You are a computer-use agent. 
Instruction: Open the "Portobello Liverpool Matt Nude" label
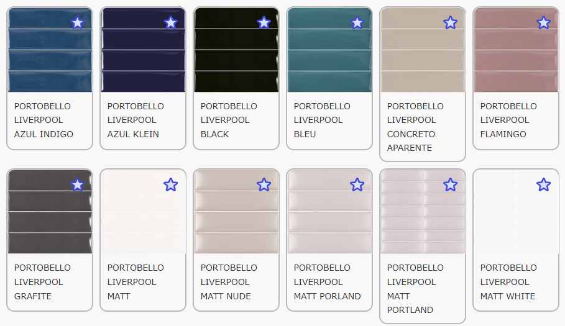(x=229, y=282)
